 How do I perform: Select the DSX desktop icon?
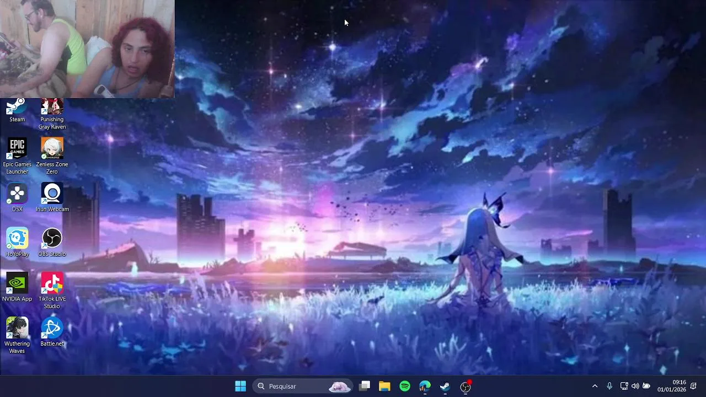pos(17,197)
